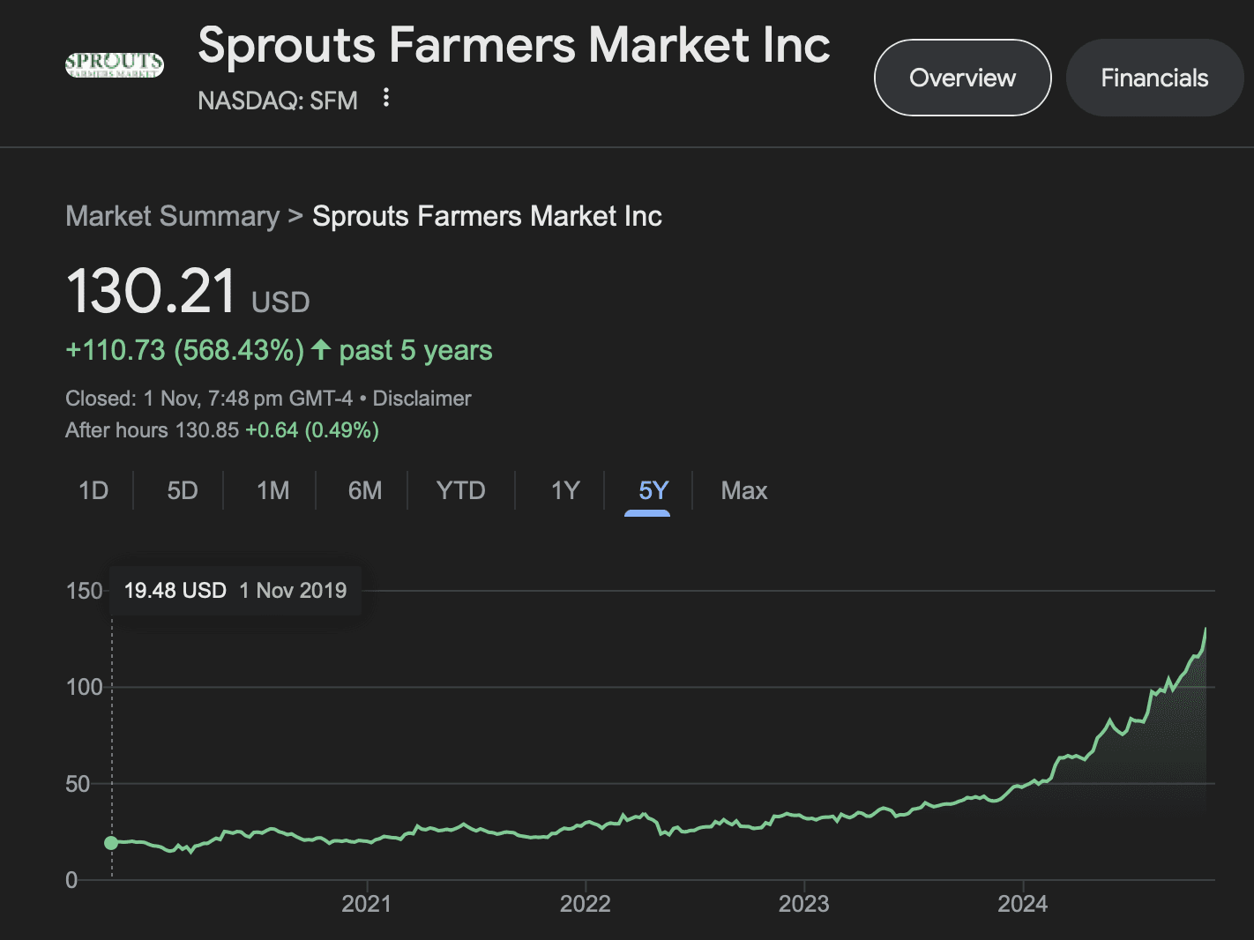1254x940 pixels.
Task: Click the Market Summary breadcrumb link
Action: pos(172,216)
